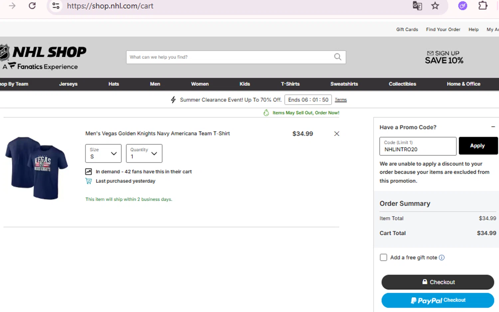Screen dimensions: 499x312
Task: View clearance event Terms link
Action: 341,100
